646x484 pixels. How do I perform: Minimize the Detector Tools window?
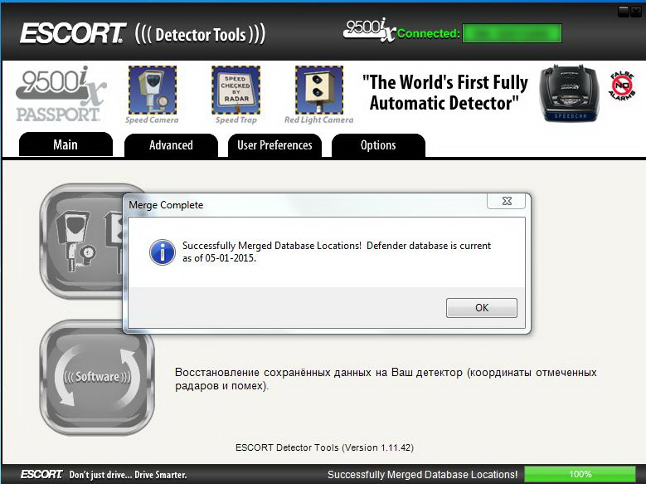624,12
